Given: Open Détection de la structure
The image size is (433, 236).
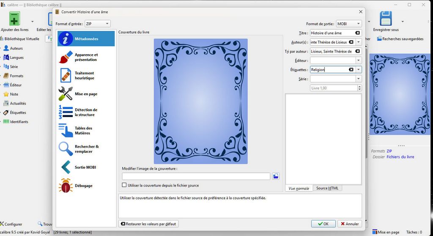Looking at the screenshot, I should (86, 112).
